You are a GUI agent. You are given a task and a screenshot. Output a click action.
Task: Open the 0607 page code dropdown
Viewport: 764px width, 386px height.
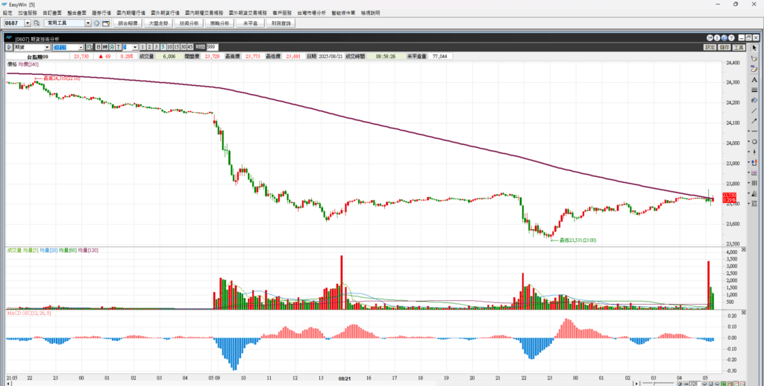(26, 23)
